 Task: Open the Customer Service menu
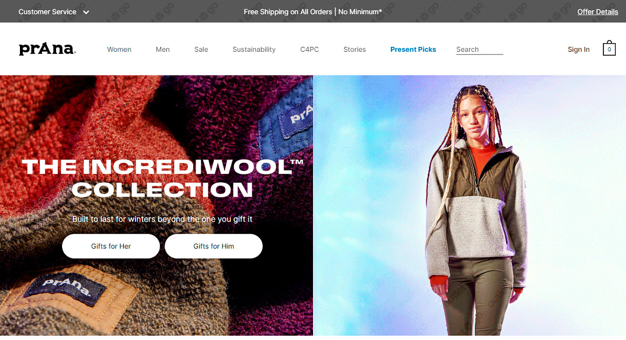pos(47,12)
